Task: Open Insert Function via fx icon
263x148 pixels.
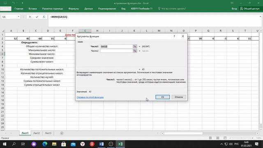Action: tap(44, 17)
